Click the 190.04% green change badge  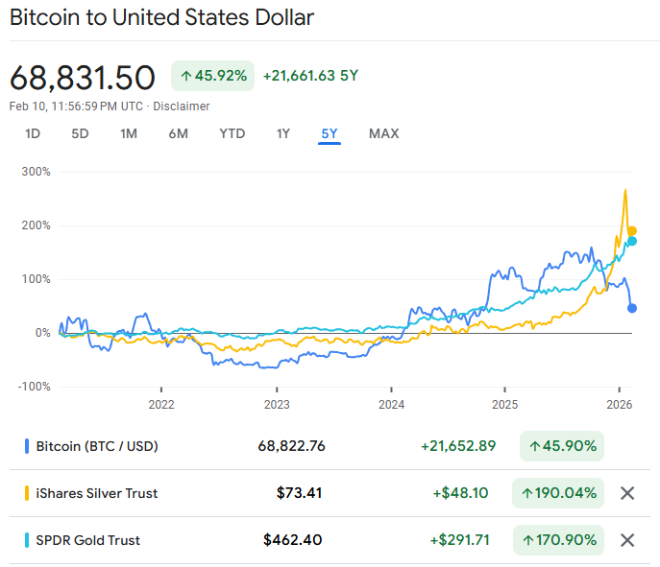558,493
